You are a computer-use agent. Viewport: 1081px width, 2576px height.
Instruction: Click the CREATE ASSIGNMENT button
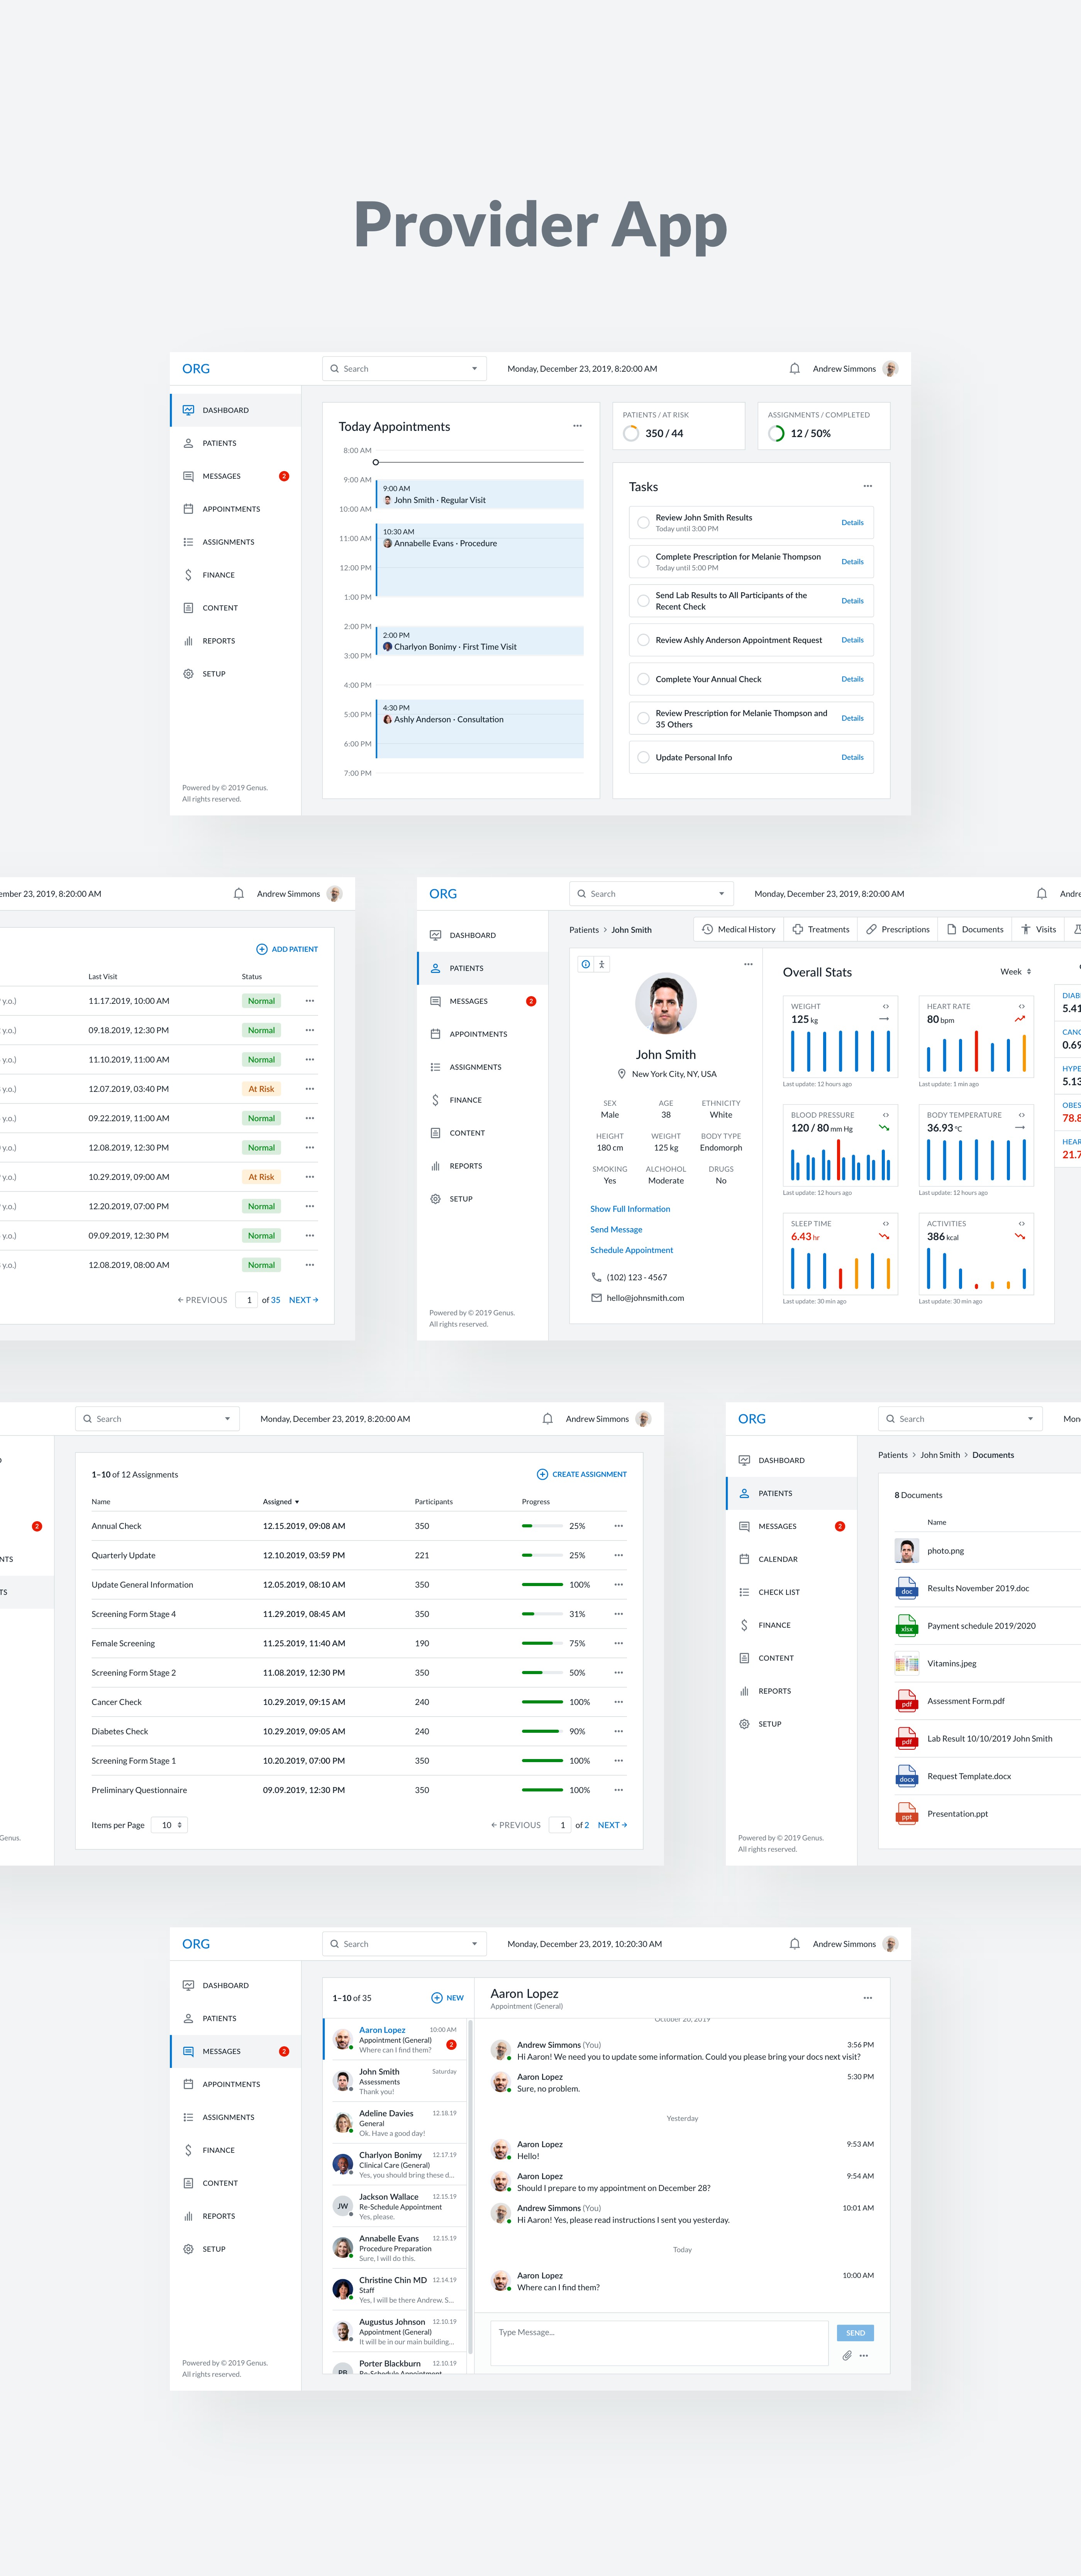point(582,1474)
